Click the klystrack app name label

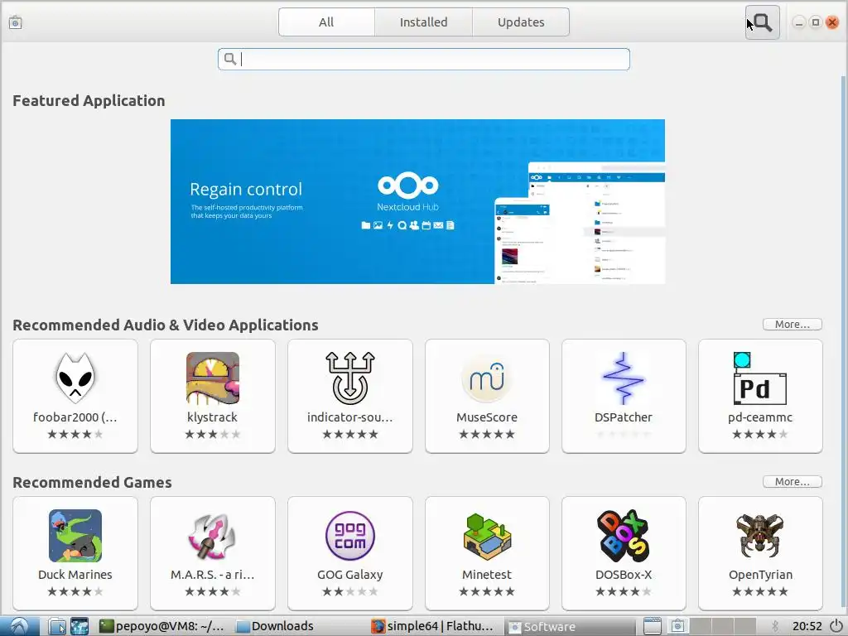213,417
